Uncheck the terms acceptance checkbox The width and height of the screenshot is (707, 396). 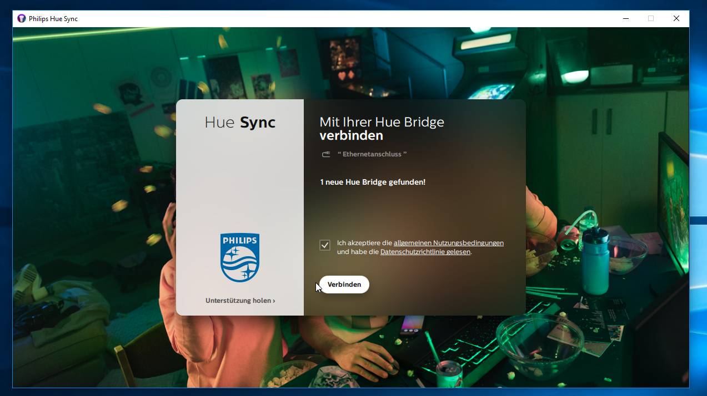click(325, 245)
